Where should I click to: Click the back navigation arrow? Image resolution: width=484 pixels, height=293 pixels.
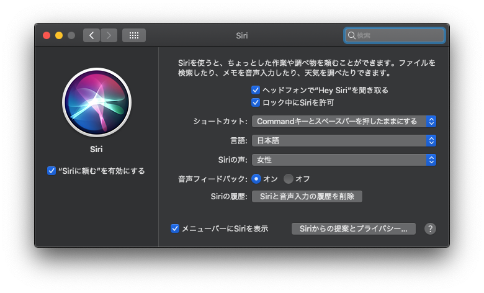tap(91, 35)
